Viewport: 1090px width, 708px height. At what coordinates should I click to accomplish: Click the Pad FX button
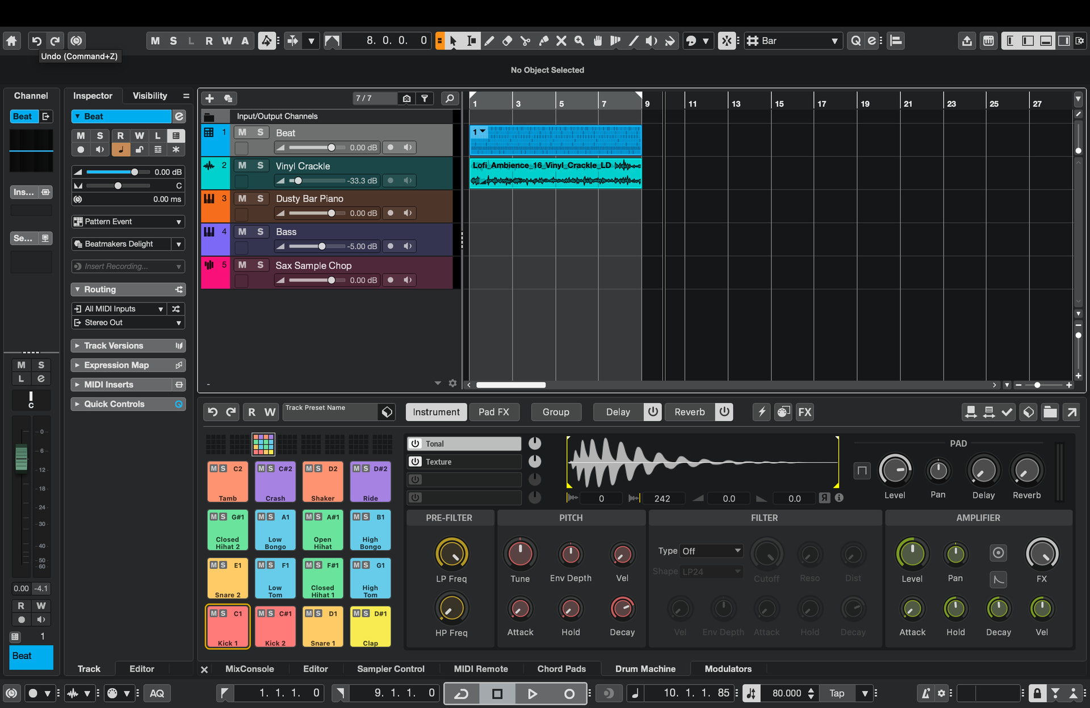494,412
